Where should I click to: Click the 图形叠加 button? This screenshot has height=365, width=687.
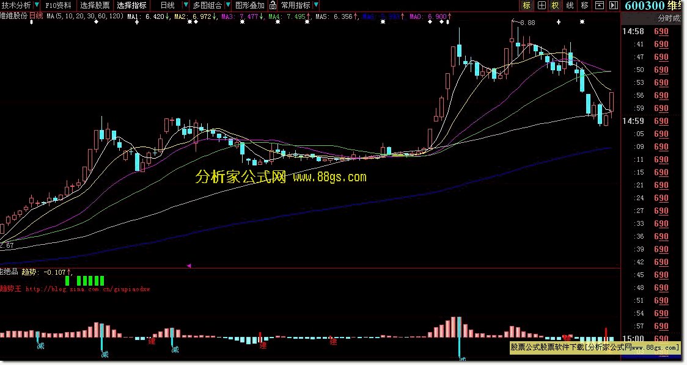click(x=250, y=5)
